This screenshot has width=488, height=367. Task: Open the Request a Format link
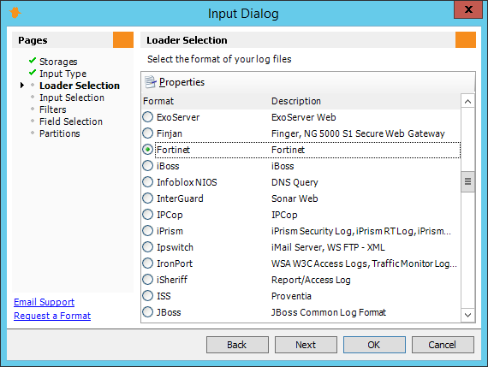(52, 316)
